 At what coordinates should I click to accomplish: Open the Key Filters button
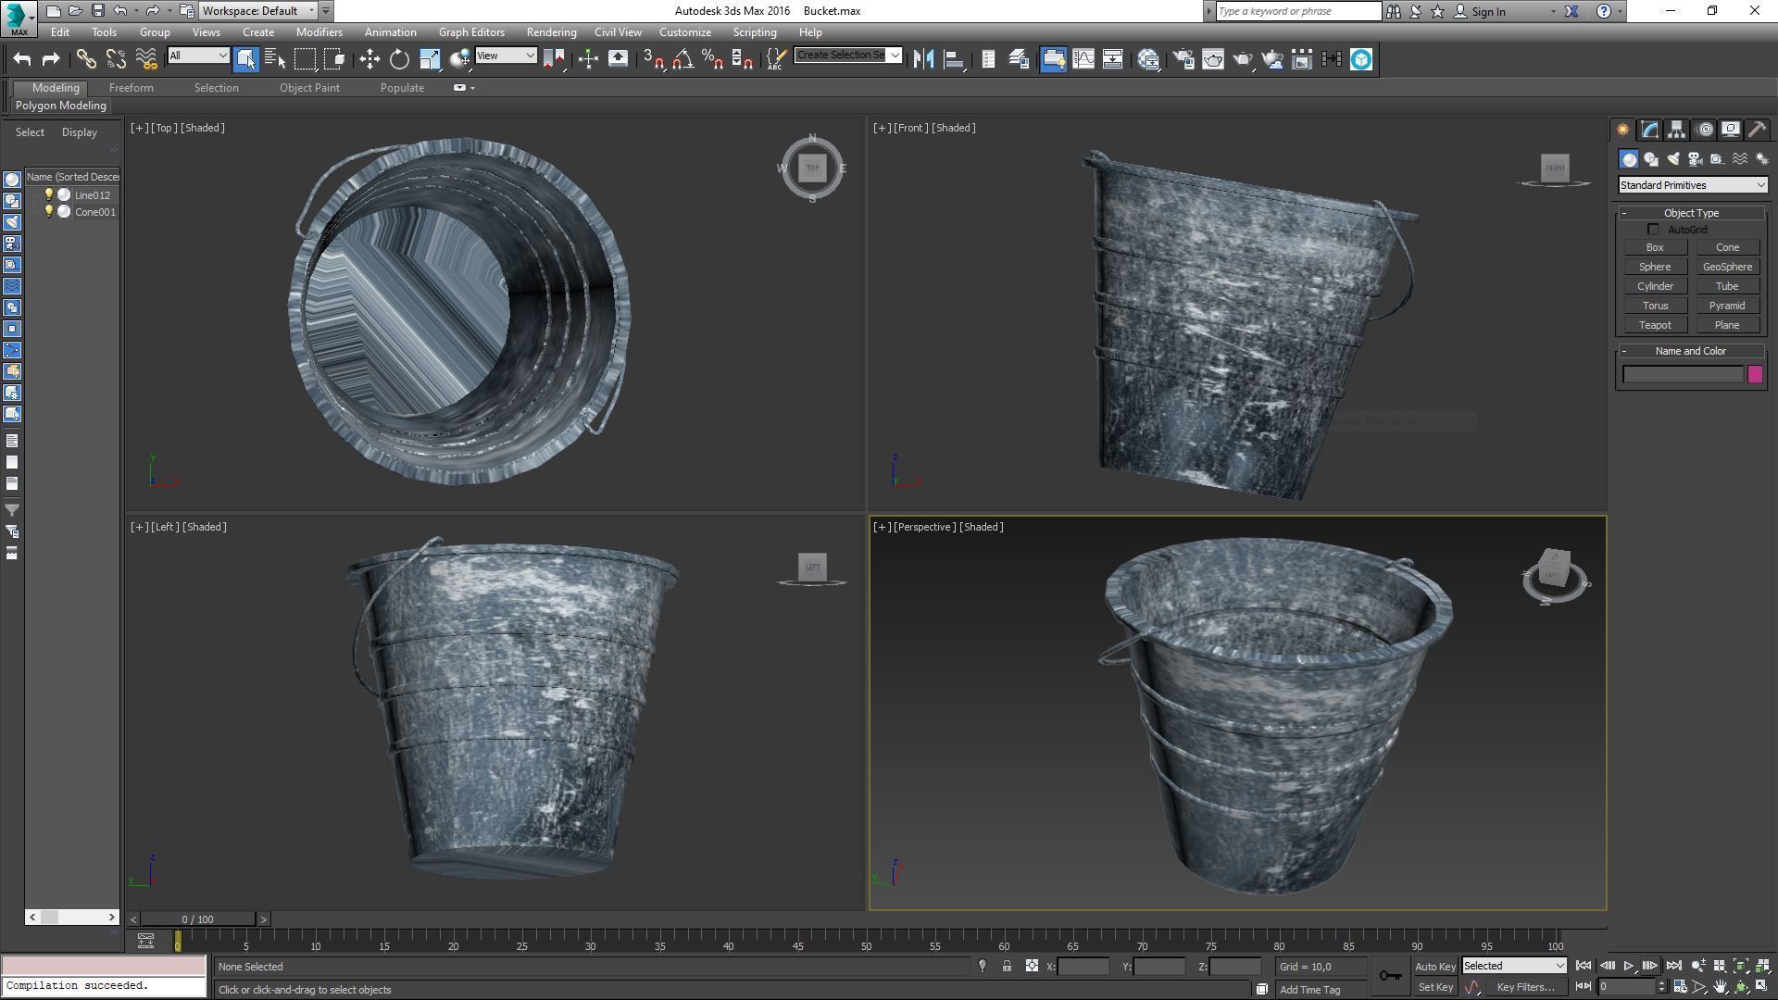[1525, 987]
